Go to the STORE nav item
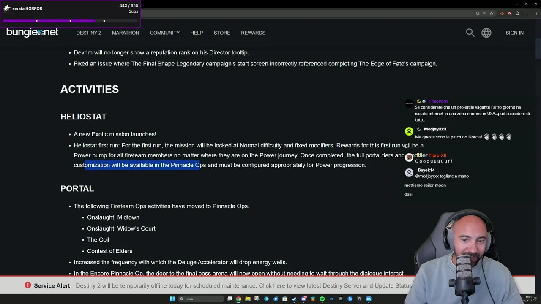This screenshot has width=541, height=304. pos(222,33)
